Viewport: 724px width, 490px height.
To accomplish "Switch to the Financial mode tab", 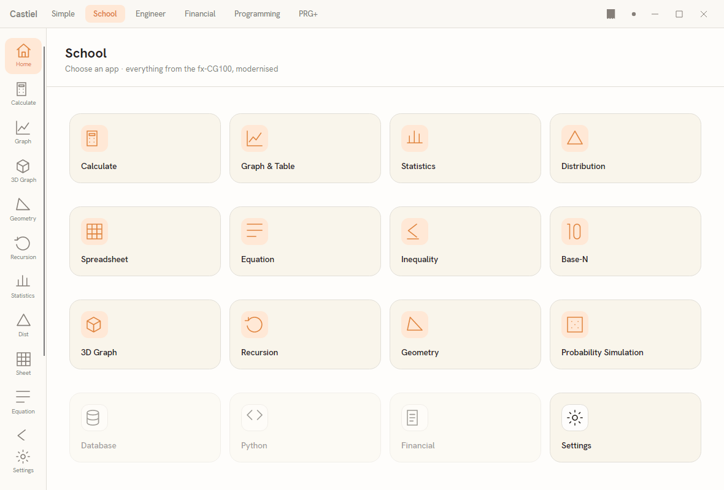I will pyautogui.click(x=200, y=14).
